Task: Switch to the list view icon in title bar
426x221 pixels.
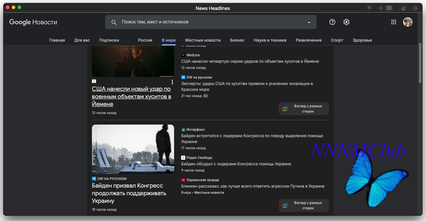Action: [380, 8]
